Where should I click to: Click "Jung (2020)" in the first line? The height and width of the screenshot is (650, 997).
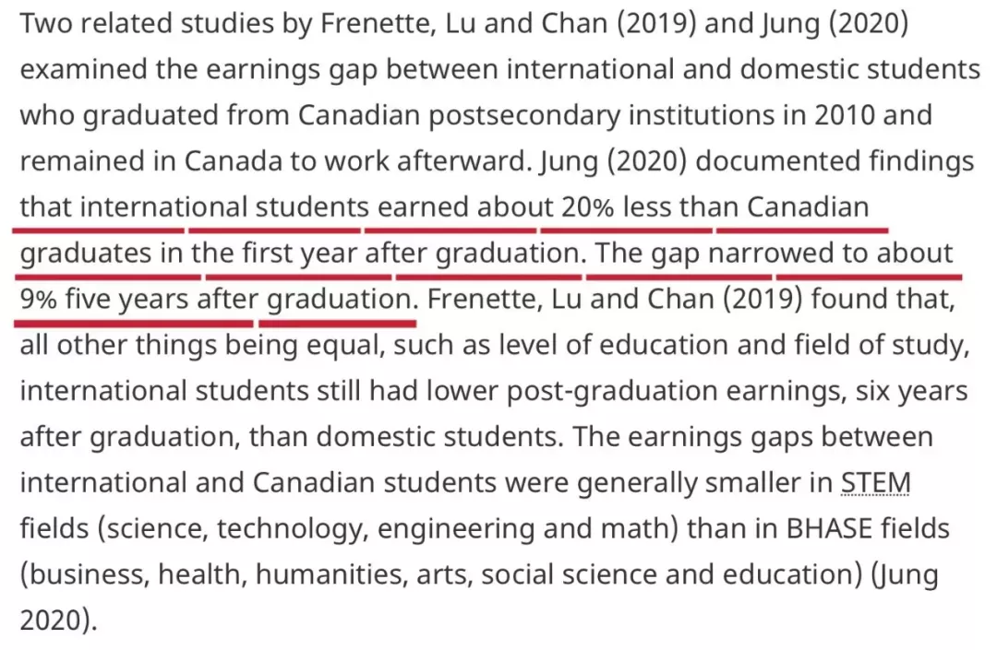click(x=835, y=24)
